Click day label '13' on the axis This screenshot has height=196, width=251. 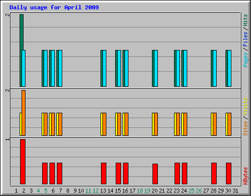[103, 191]
